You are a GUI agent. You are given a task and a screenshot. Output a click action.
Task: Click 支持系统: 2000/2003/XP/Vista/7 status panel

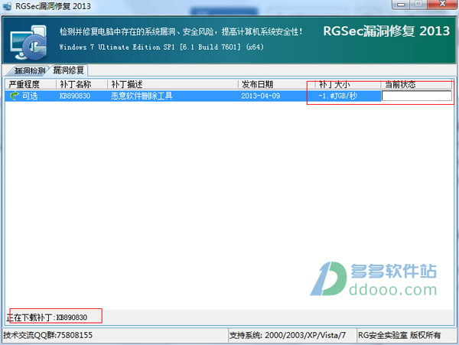[288, 335]
